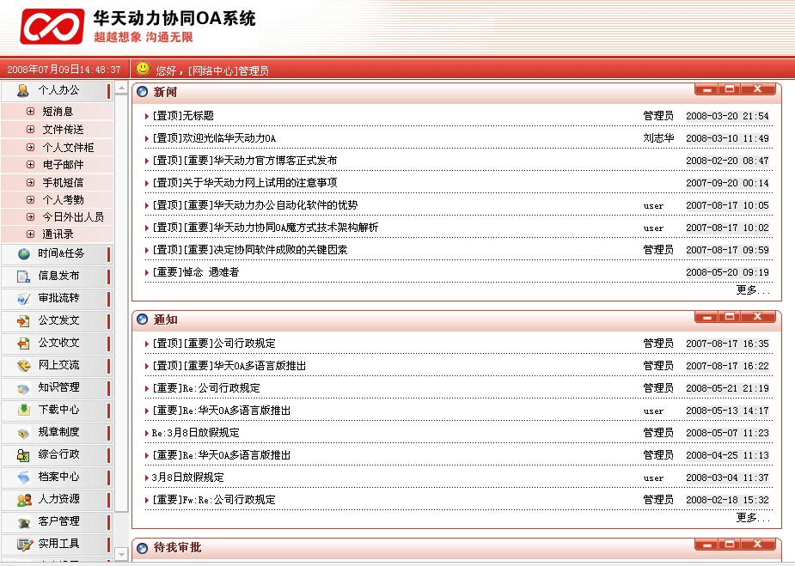Image resolution: width=795 pixels, height=566 pixels.
Task: Click the 规章制度 icon
Action: 24,433
